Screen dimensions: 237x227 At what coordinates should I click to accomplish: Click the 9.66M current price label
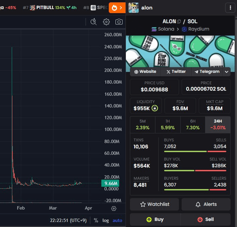(x=110, y=183)
